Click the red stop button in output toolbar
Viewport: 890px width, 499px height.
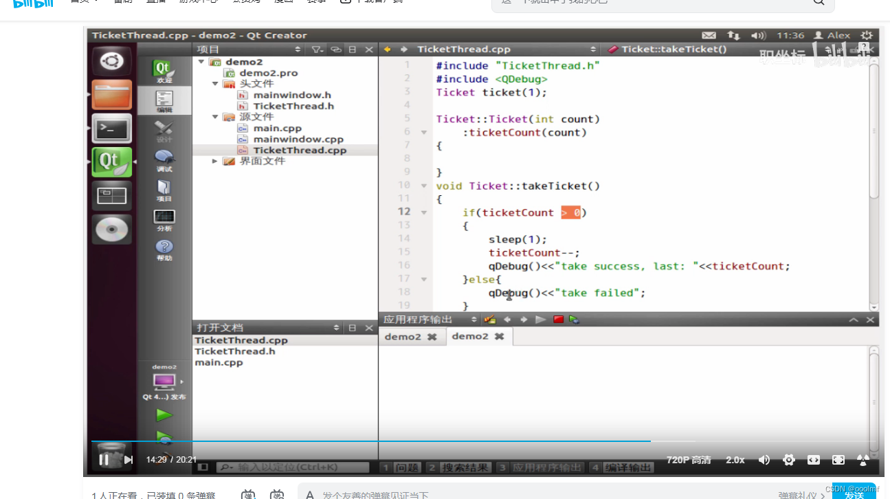point(558,320)
